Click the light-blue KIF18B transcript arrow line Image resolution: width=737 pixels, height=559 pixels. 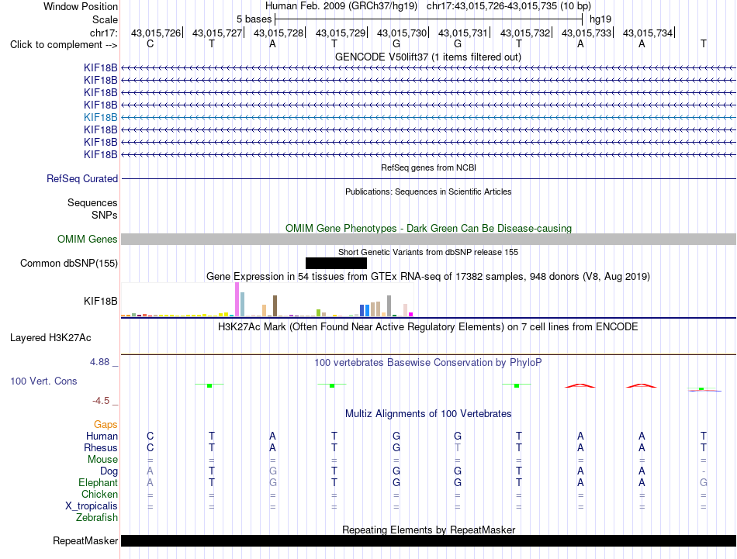pyautogui.click(x=428, y=117)
